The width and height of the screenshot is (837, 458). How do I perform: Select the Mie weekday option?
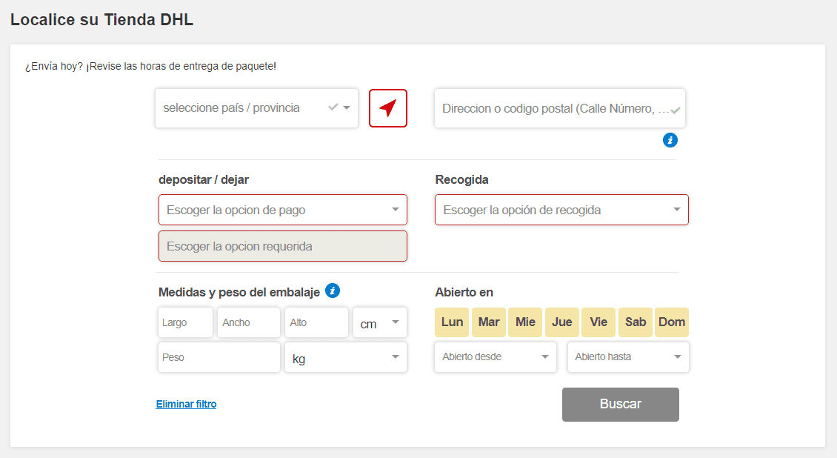525,322
